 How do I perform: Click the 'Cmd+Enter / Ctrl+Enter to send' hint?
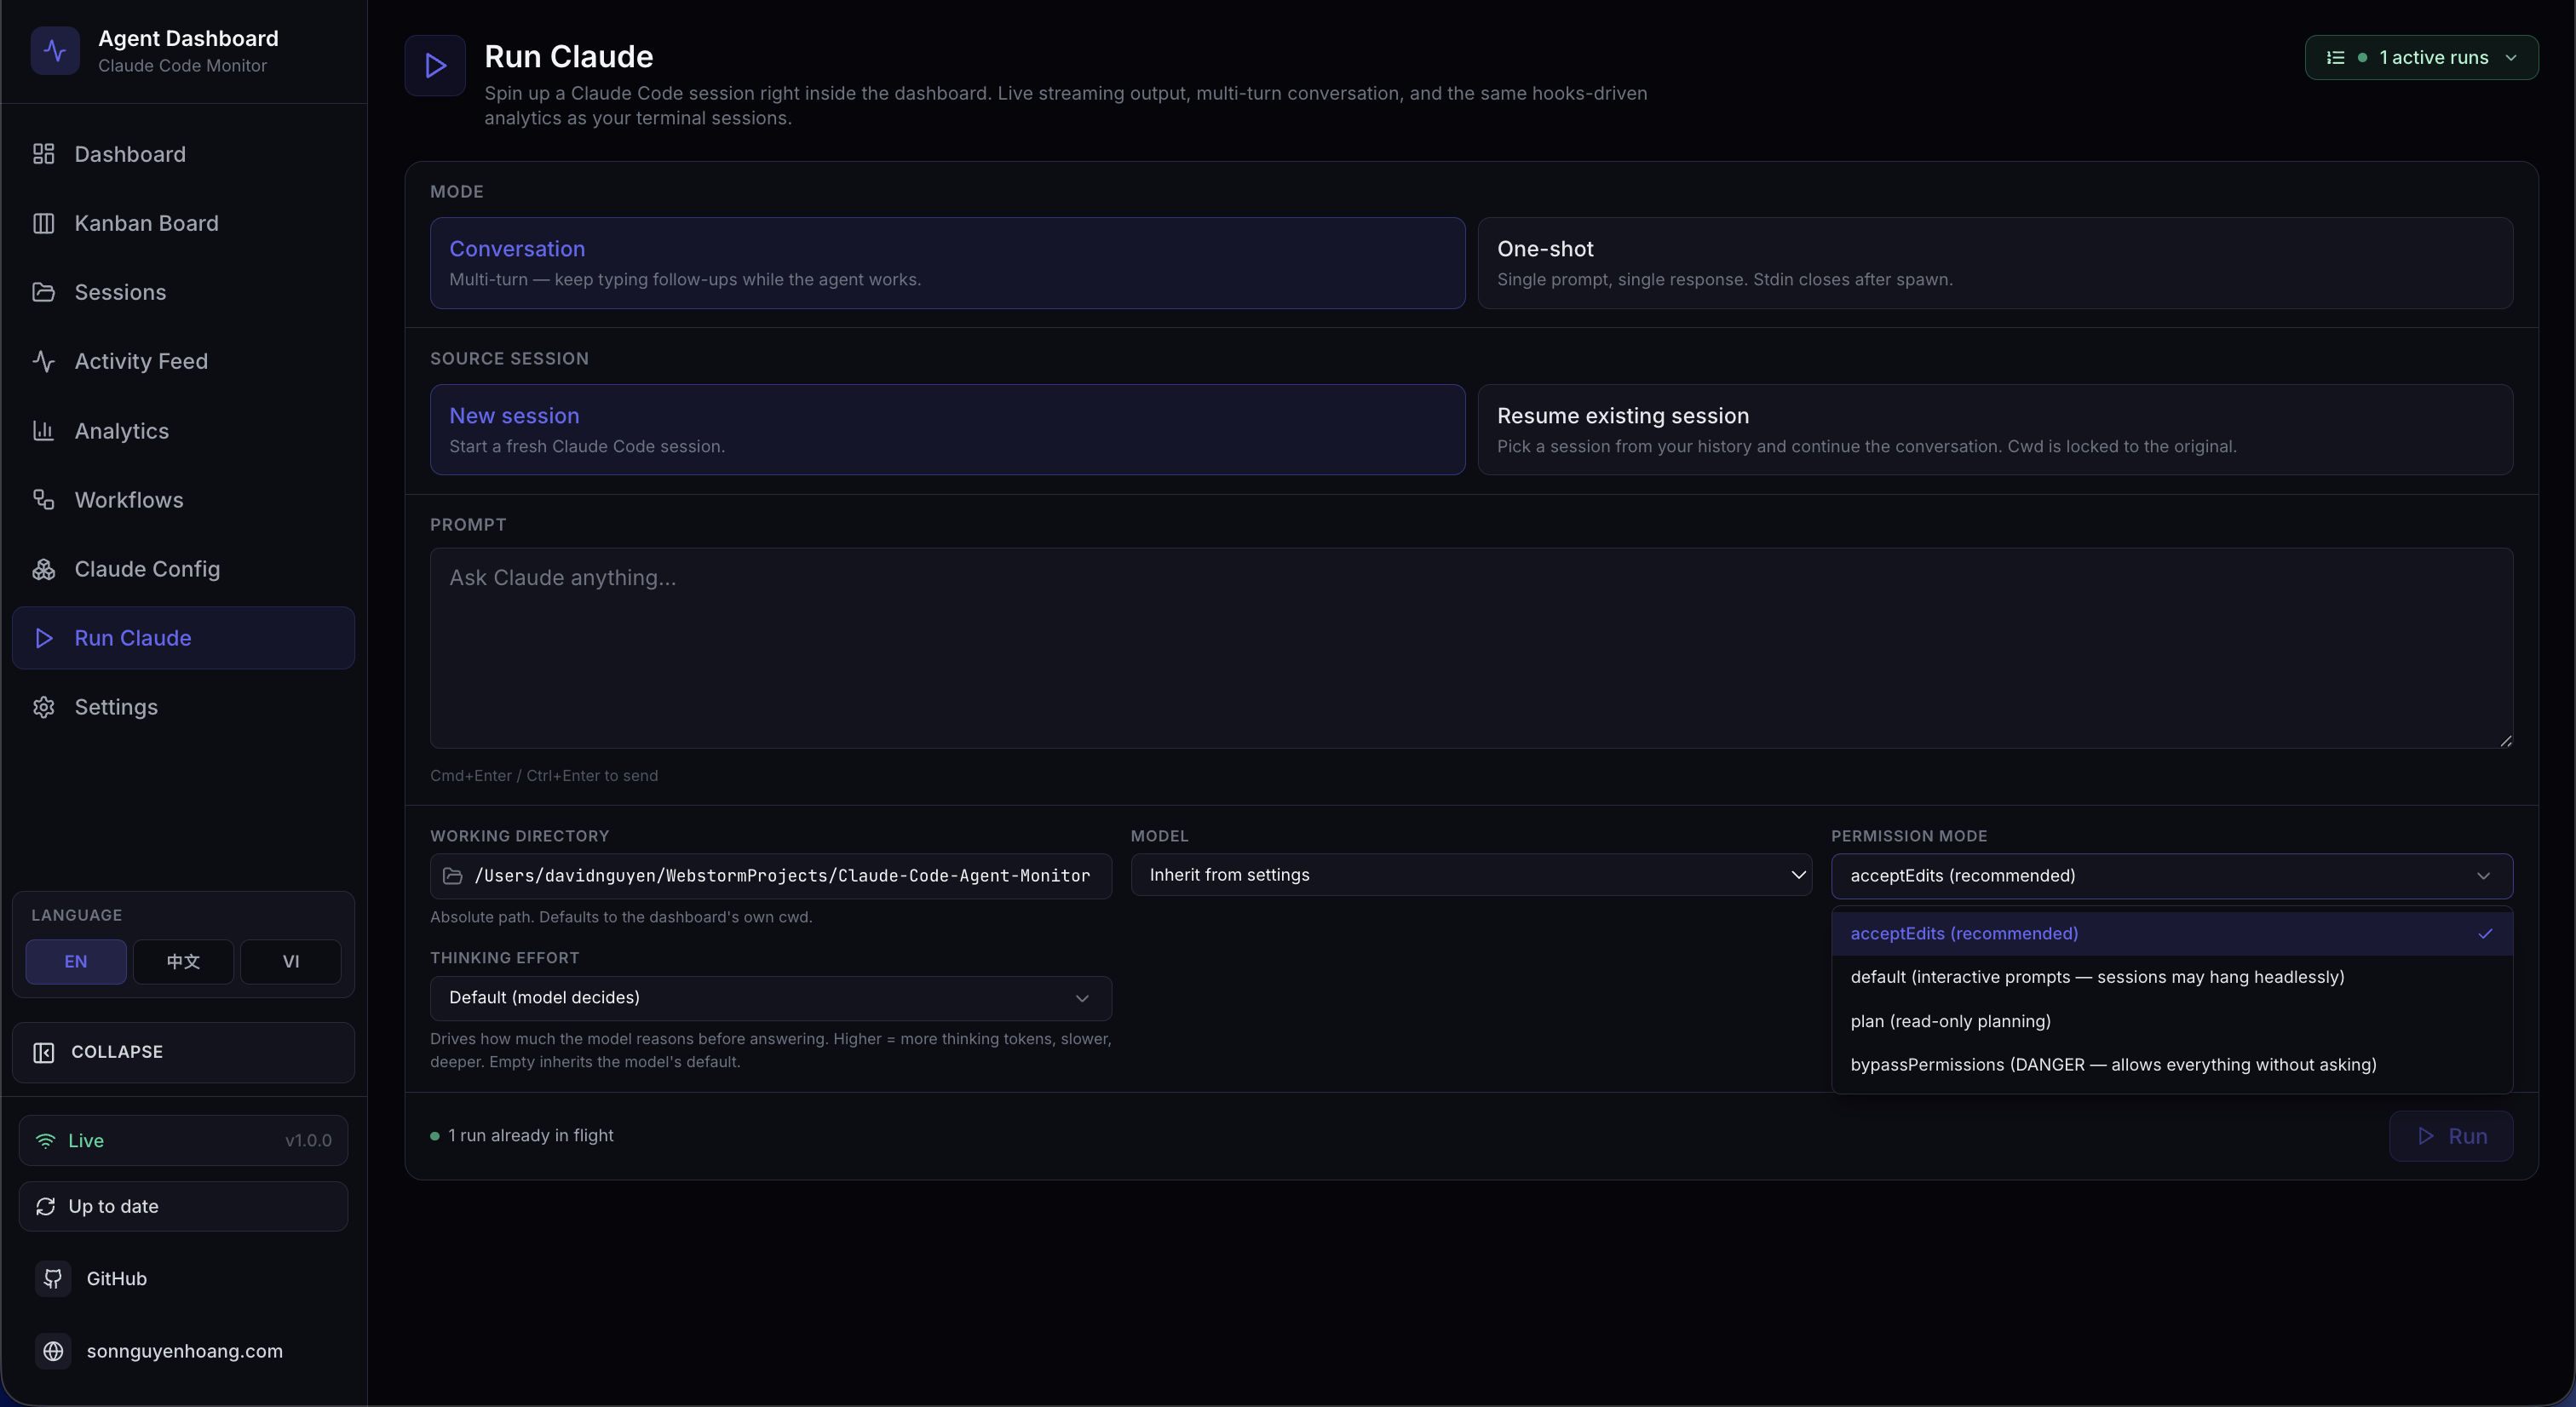pos(544,776)
